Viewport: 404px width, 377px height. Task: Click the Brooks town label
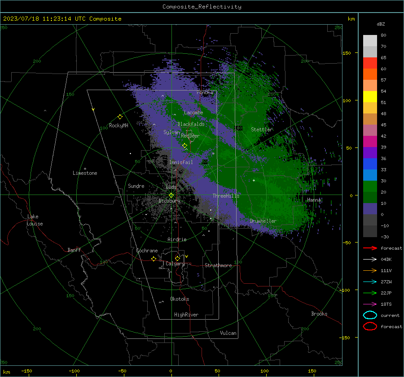[319, 314]
